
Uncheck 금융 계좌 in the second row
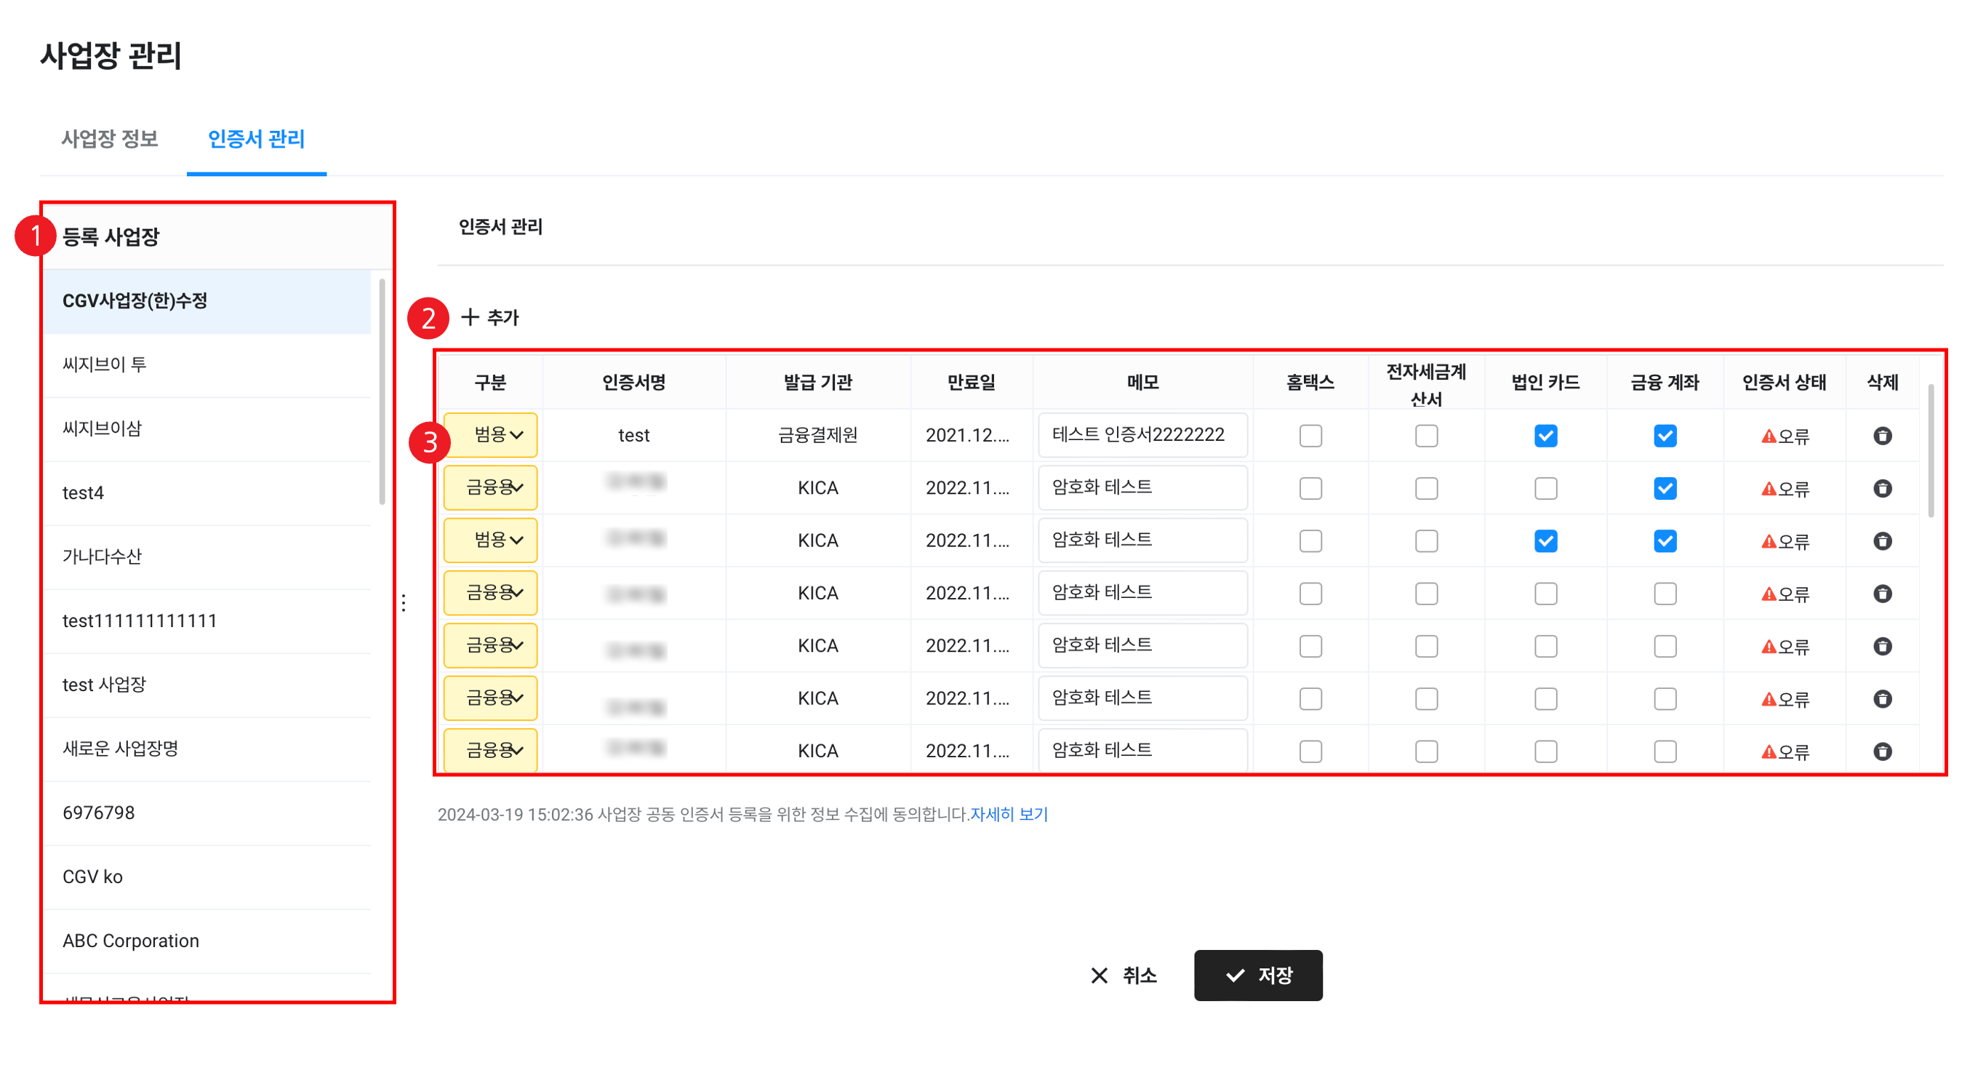click(1665, 488)
